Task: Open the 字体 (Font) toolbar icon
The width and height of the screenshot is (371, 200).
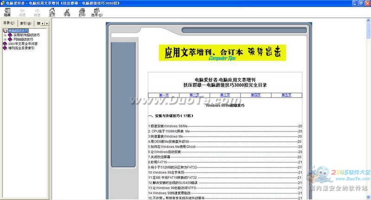Action: 67,12
